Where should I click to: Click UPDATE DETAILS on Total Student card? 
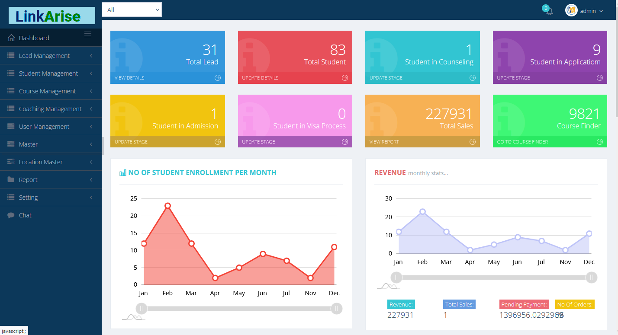(x=260, y=78)
